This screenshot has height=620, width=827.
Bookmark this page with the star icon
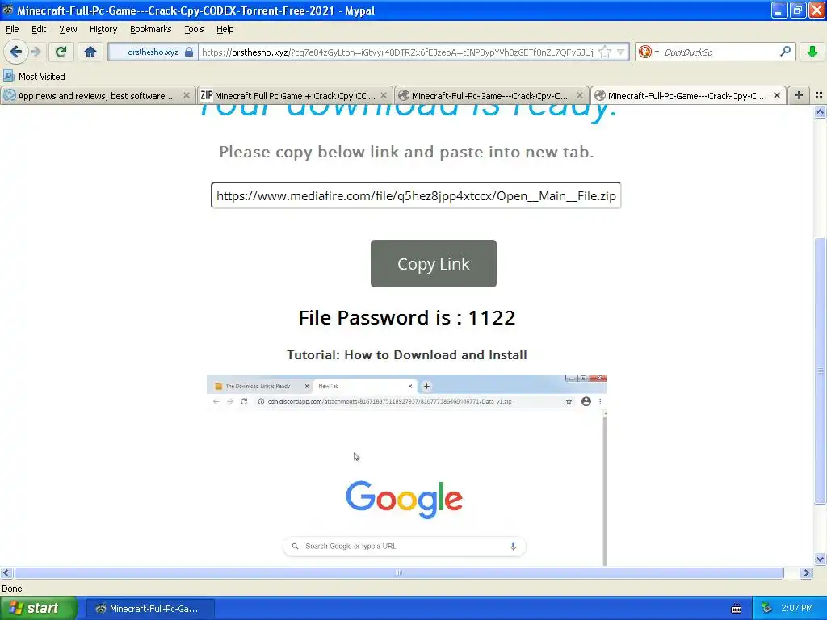coord(606,52)
